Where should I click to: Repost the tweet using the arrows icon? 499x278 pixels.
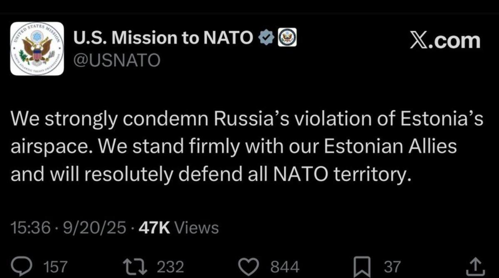tap(137, 266)
